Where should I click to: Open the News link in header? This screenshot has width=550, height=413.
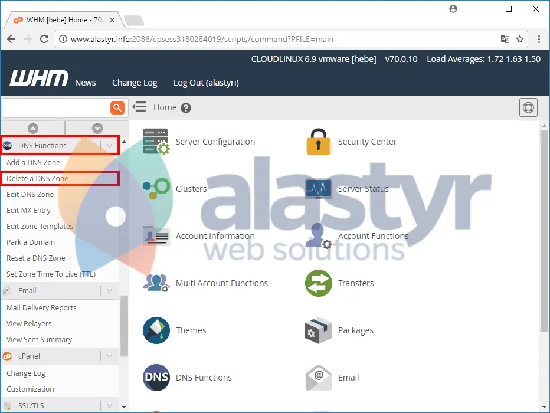(85, 83)
